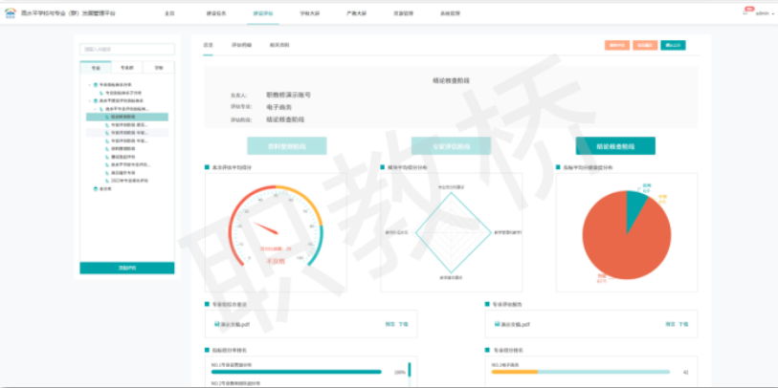Viewport: 778px width, 388px height.
Task: Preview 演示文稿.pdf under 专业评估报告
Action: [670, 324]
